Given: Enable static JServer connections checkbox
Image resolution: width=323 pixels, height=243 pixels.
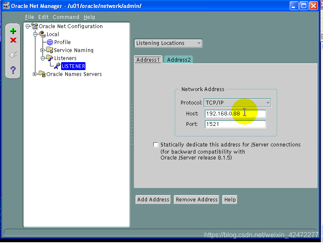Looking at the screenshot, I should coord(156,145).
